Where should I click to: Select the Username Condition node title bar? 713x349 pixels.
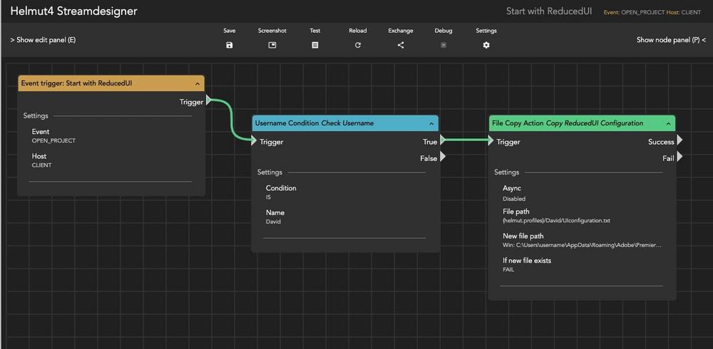pyautogui.click(x=335, y=123)
